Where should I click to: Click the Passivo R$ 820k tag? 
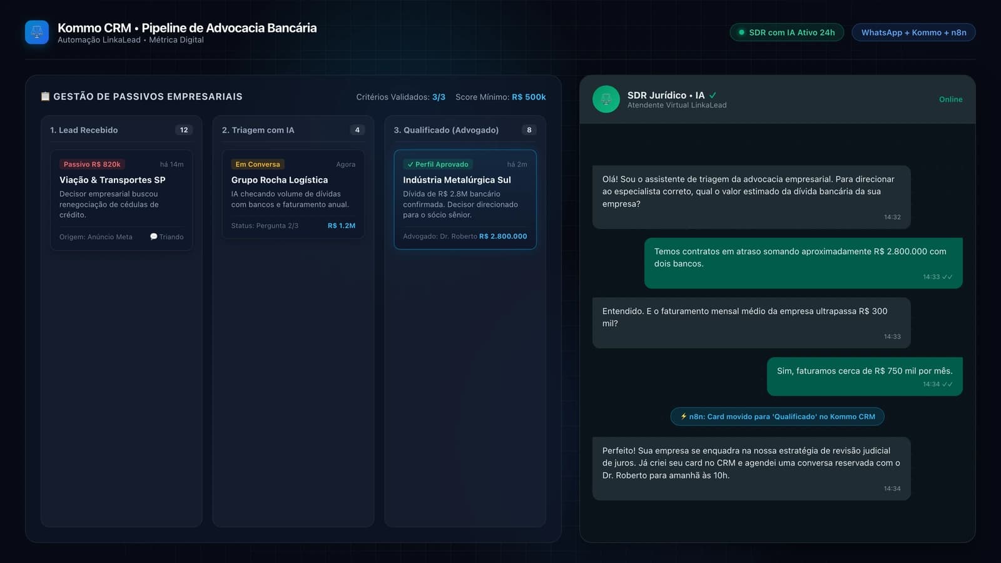[92, 165]
